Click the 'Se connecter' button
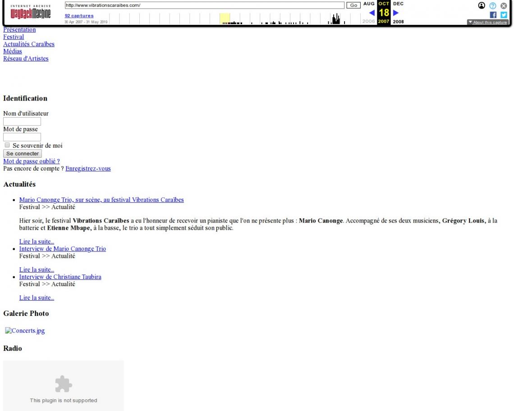514x411 pixels. [x=22, y=153]
